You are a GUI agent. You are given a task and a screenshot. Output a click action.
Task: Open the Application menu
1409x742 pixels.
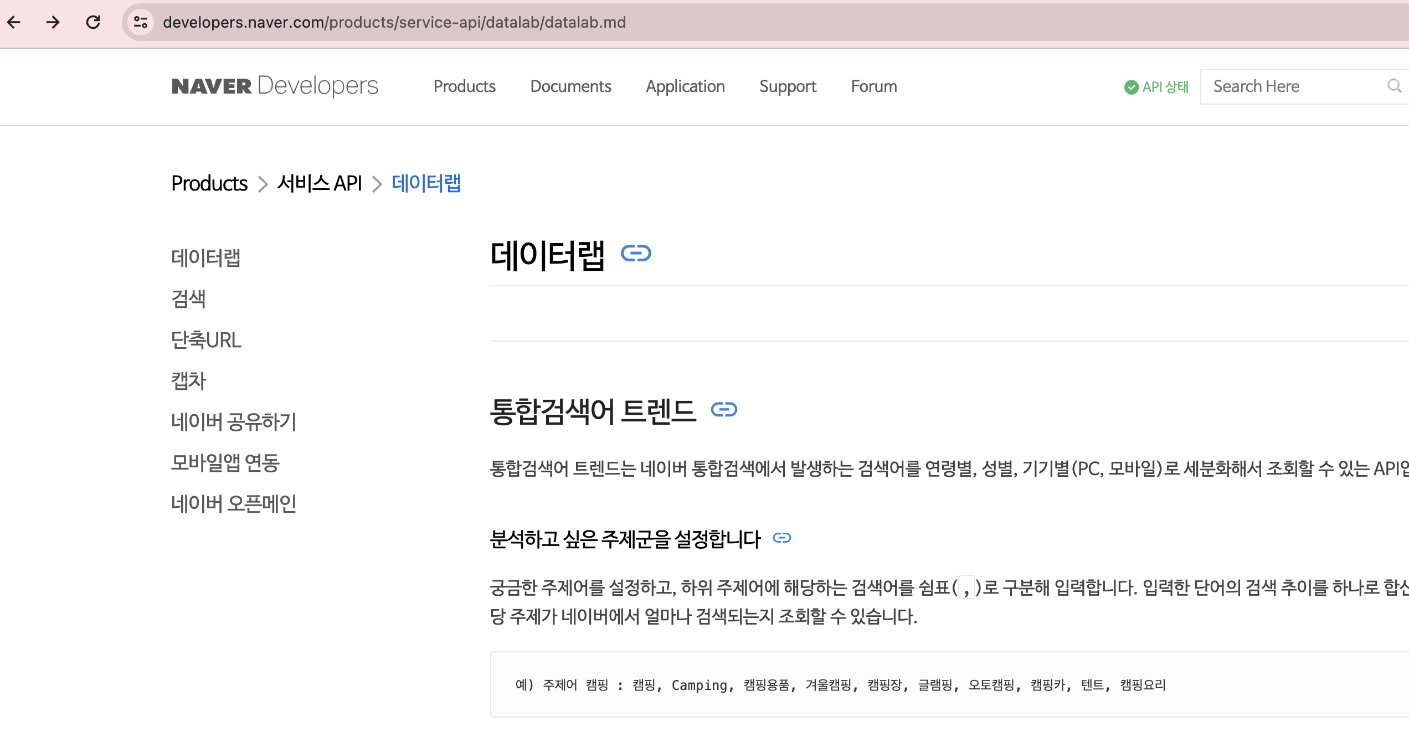(685, 86)
